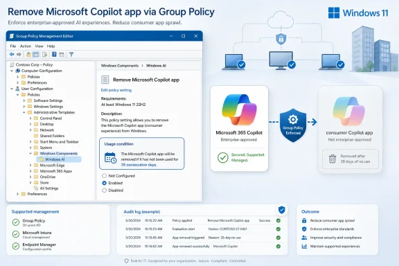Click the green check circle beside Secured. Supported. Managed.
399x266 pixels.
[222, 157]
